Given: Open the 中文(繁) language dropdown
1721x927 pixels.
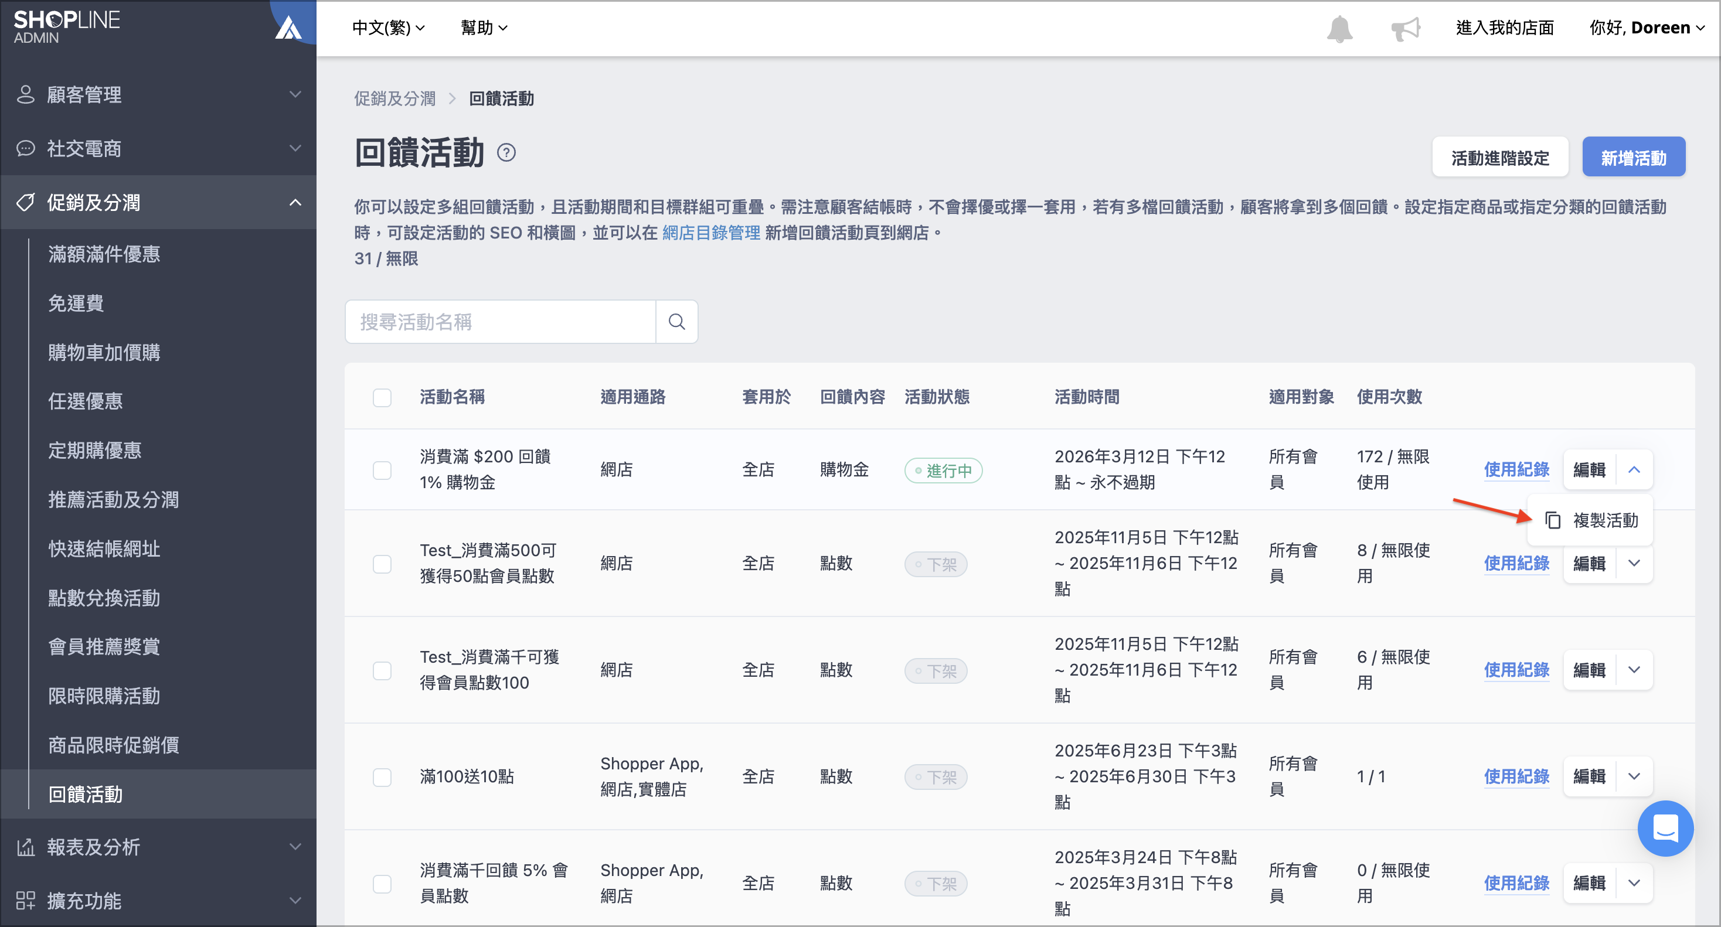Looking at the screenshot, I should click(388, 28).
